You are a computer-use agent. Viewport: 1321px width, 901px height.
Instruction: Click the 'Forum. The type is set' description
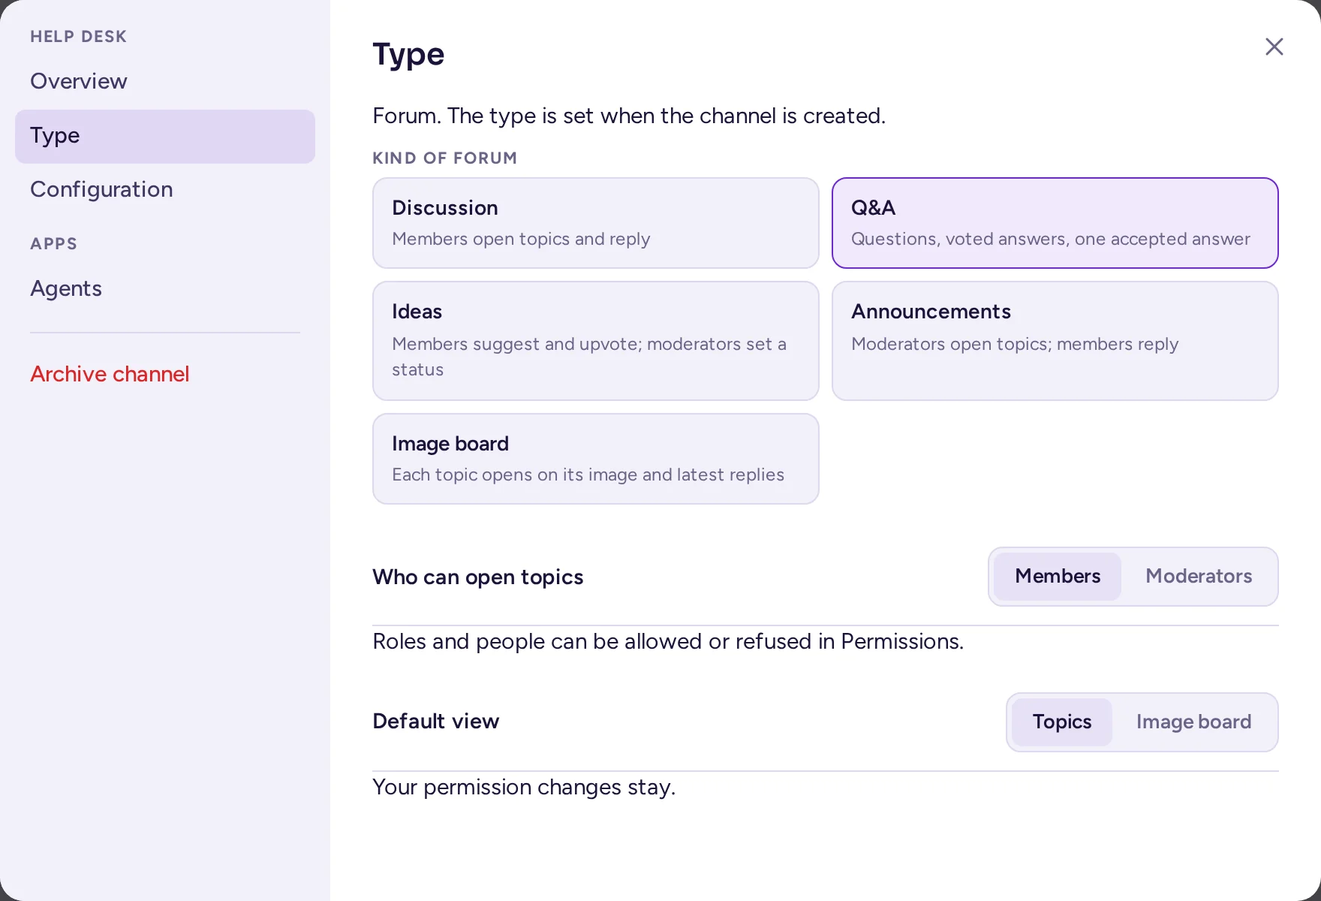coord(629,116)
